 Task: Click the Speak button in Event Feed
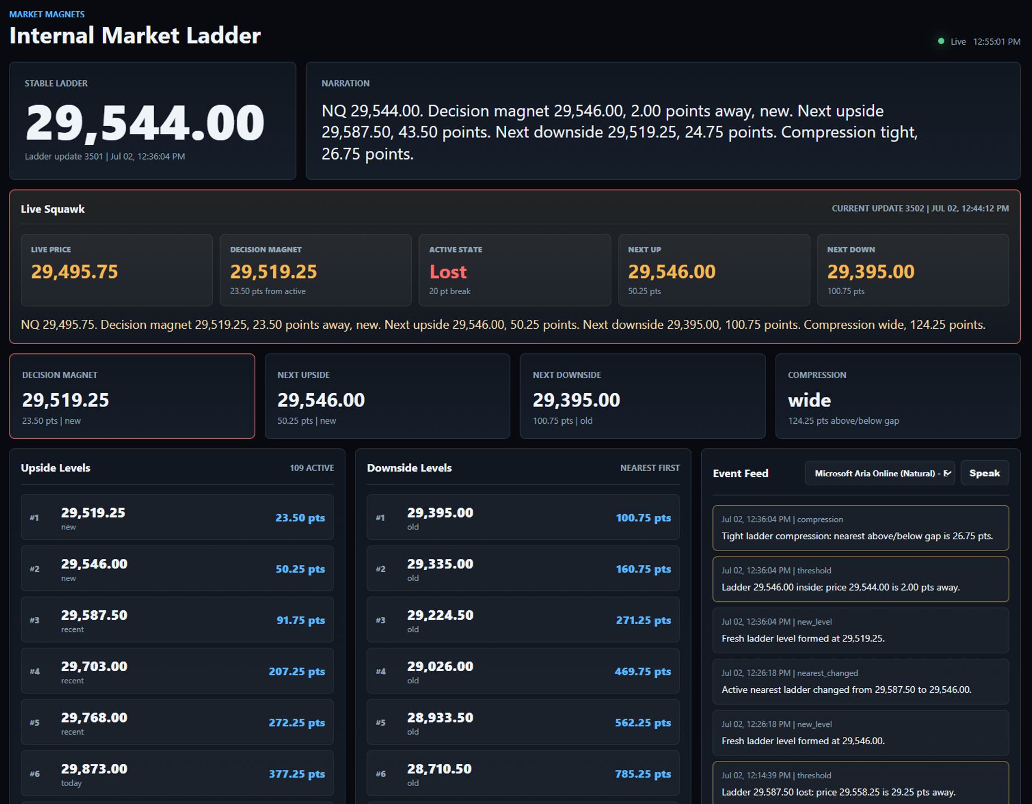tap(985, 473)
